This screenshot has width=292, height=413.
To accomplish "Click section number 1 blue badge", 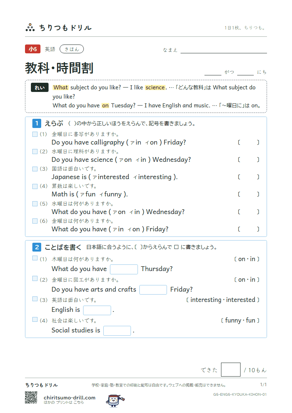I will 37,123.
